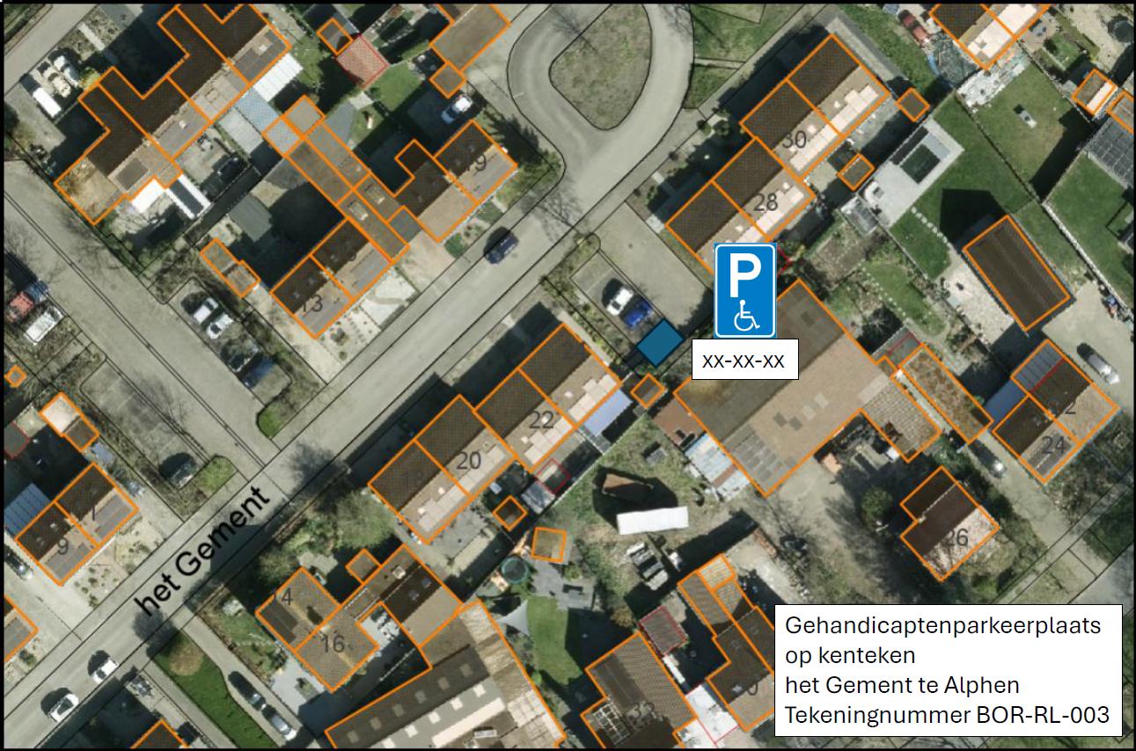Click the white canopy in the backyard
Image resolution: width=1136 pixels, height=751 pixels.
pyautogui.click(x=652, y=520)
